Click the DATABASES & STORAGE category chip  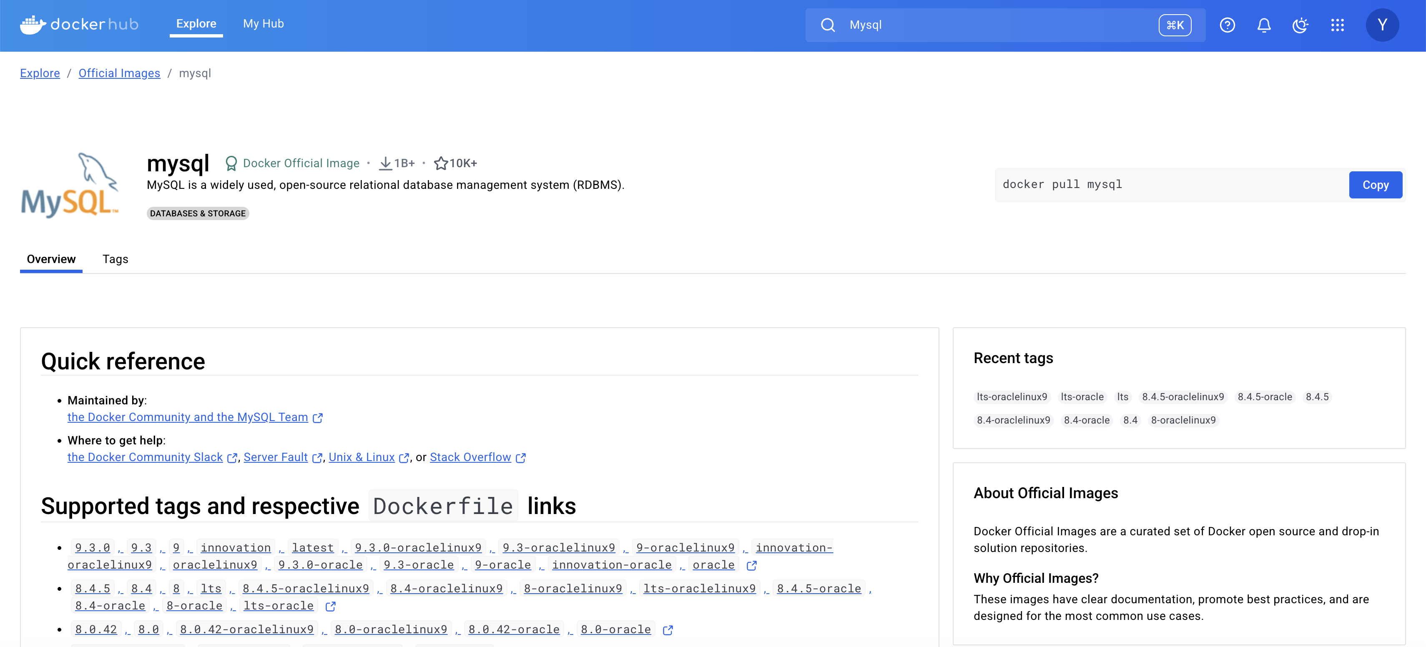pyautogui.click(x=198, y=213)
